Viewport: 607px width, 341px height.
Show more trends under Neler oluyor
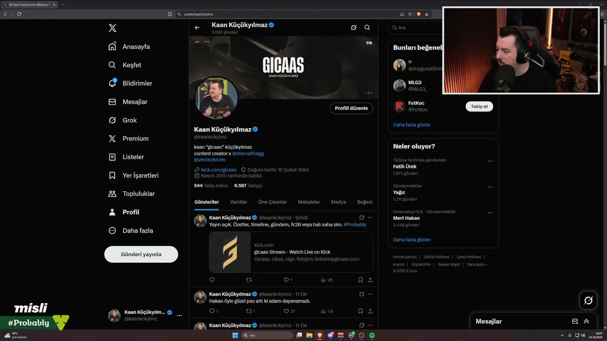pos(412,240)
